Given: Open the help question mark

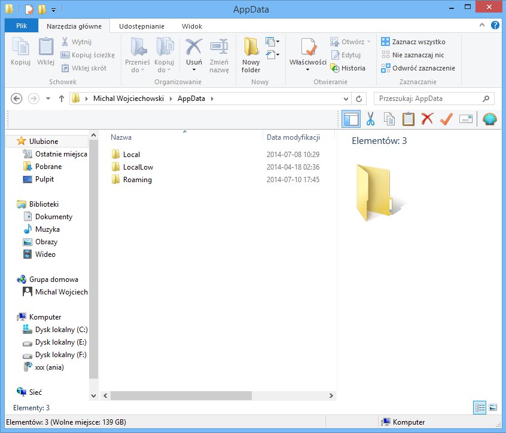Looking at the screenshot, I should (x=495, y=25).
